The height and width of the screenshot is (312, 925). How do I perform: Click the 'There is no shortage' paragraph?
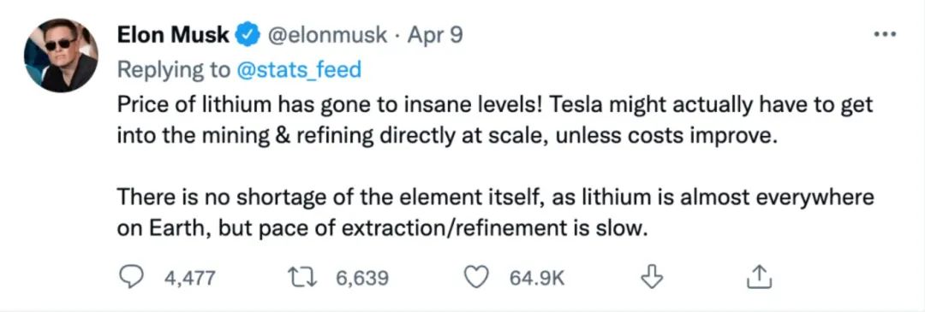[496, 212]
